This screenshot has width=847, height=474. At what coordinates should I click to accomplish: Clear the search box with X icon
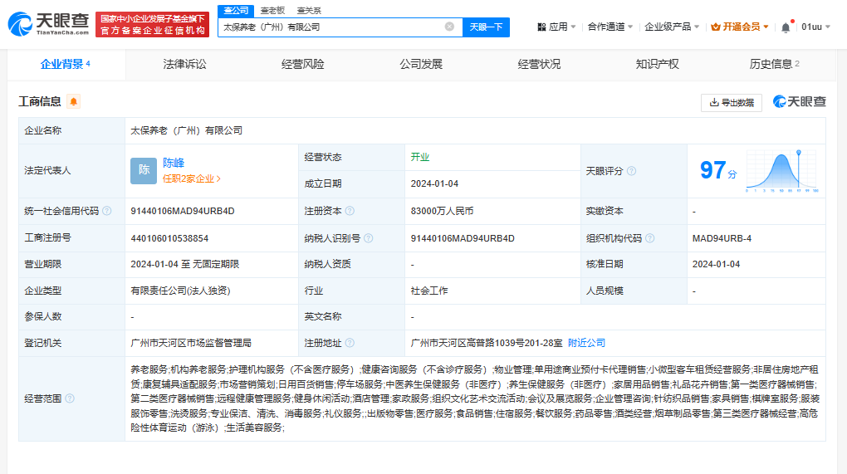point(449,27)
